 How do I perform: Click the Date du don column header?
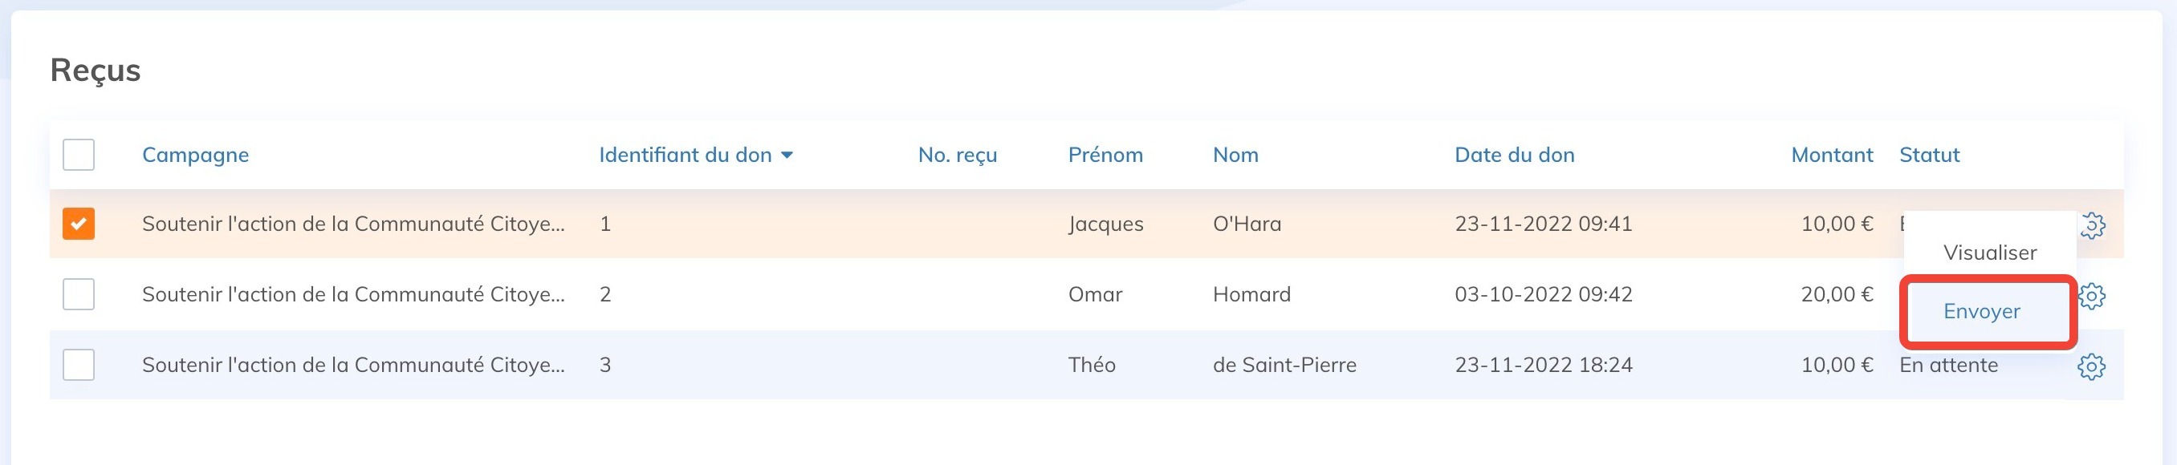pyautogui.click(x=1515, y=156)
